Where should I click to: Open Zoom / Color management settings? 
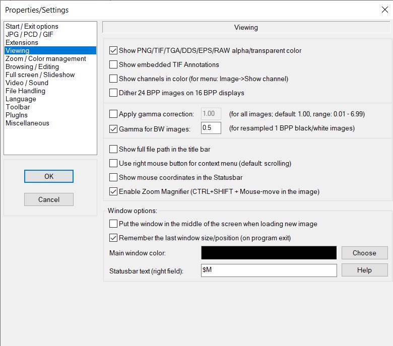click(x=50, y=58)
